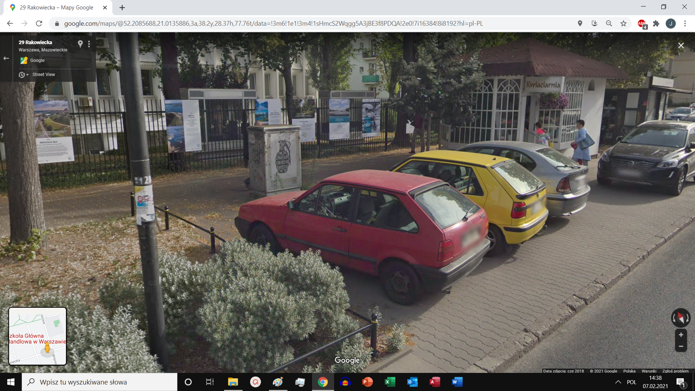Click the location pin beside 29 Rakowiecka
695x391 pixels.
80,44
